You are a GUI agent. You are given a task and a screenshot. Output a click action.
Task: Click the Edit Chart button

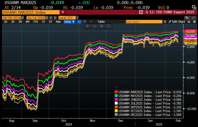tap(177, 22)
